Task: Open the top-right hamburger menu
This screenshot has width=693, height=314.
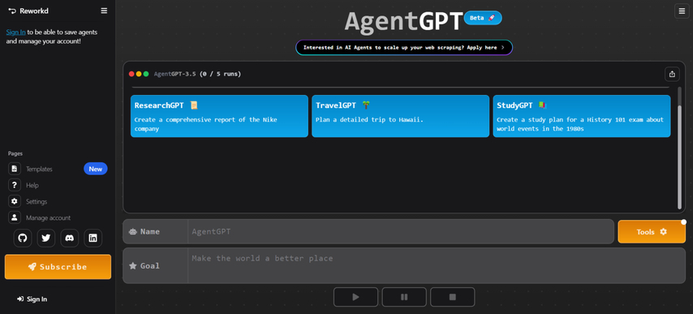Action: (681, 11)
